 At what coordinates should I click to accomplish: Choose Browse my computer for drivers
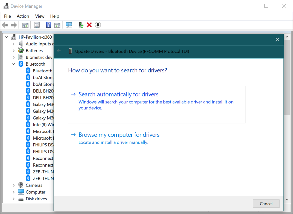tap(119, 134)
